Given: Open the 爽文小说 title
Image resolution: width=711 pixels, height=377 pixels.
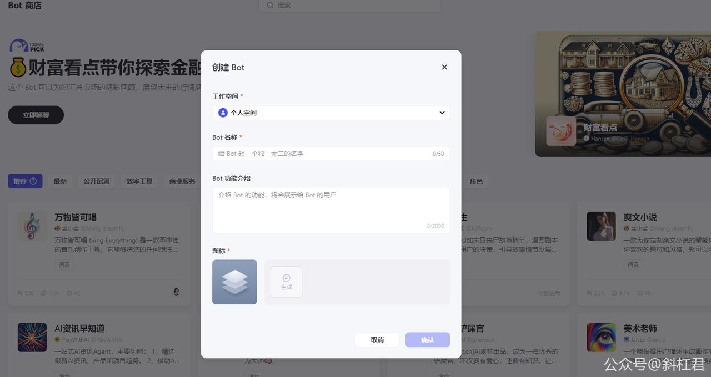Looking at the screenshot, I should click(640, 217).
